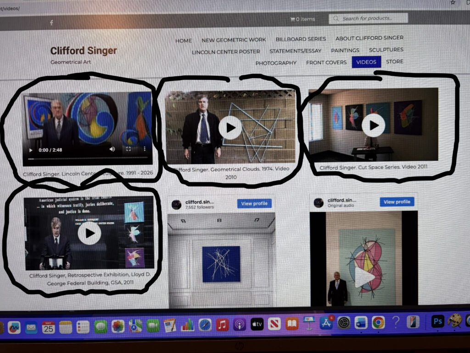This screenshot has height=353, width=470.
Task: Open the Facebook icon link
Action: [51, 23]
